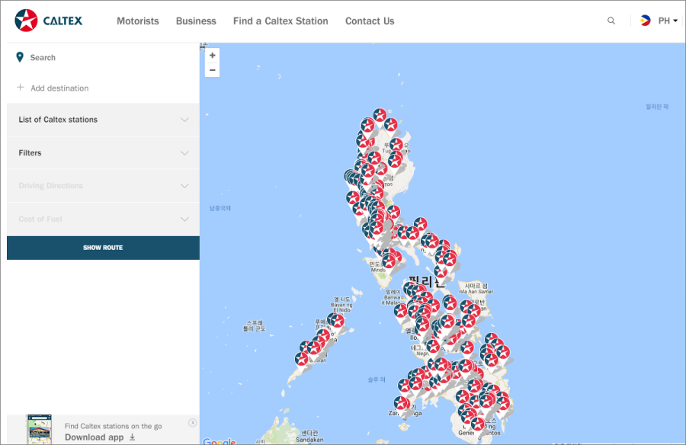Click the northernmost Caltex station marker on Luzon
Screen dimensions: 686x445
[x=380, y=116]
